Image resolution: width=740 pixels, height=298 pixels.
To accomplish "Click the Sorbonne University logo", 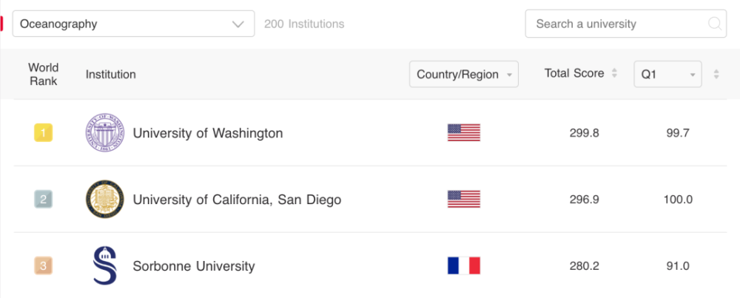I will point(105,265).
